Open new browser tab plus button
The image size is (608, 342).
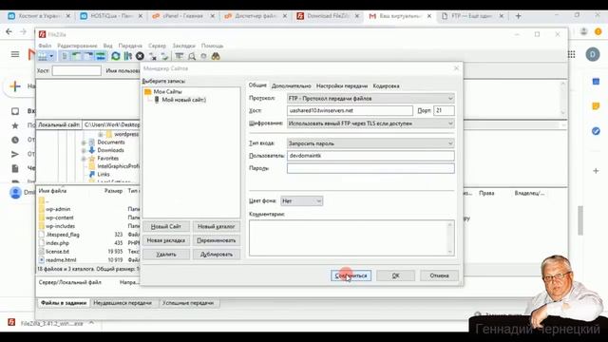(518, 16)
